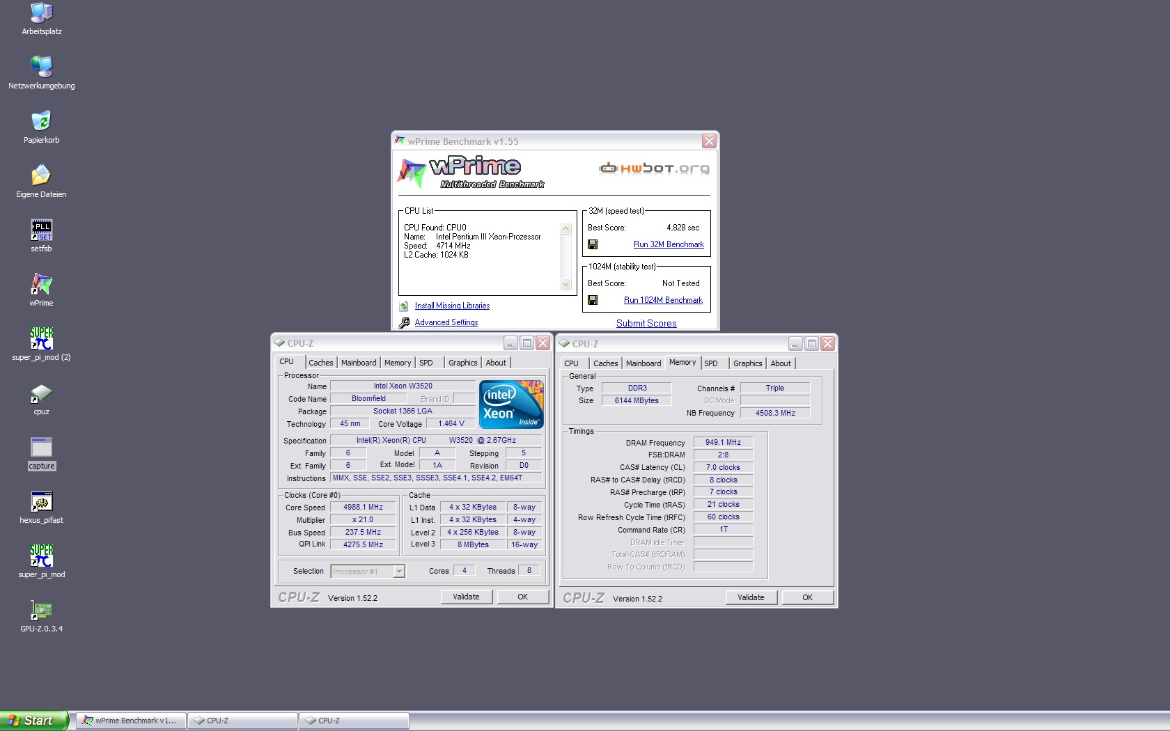Click the NB Frequency value 4508.3 MHz
This screenshot has height=731, width=1170.
click(775, 414)
